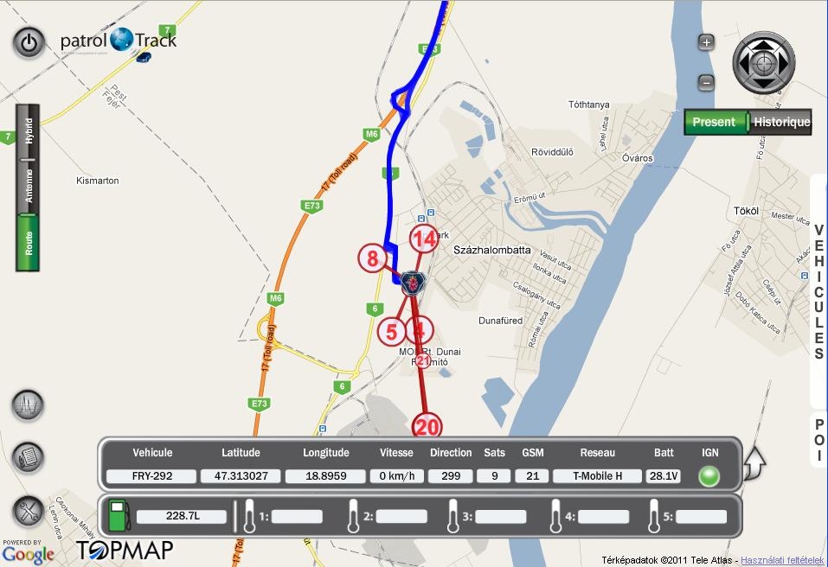Select Antenne map view

28,187
